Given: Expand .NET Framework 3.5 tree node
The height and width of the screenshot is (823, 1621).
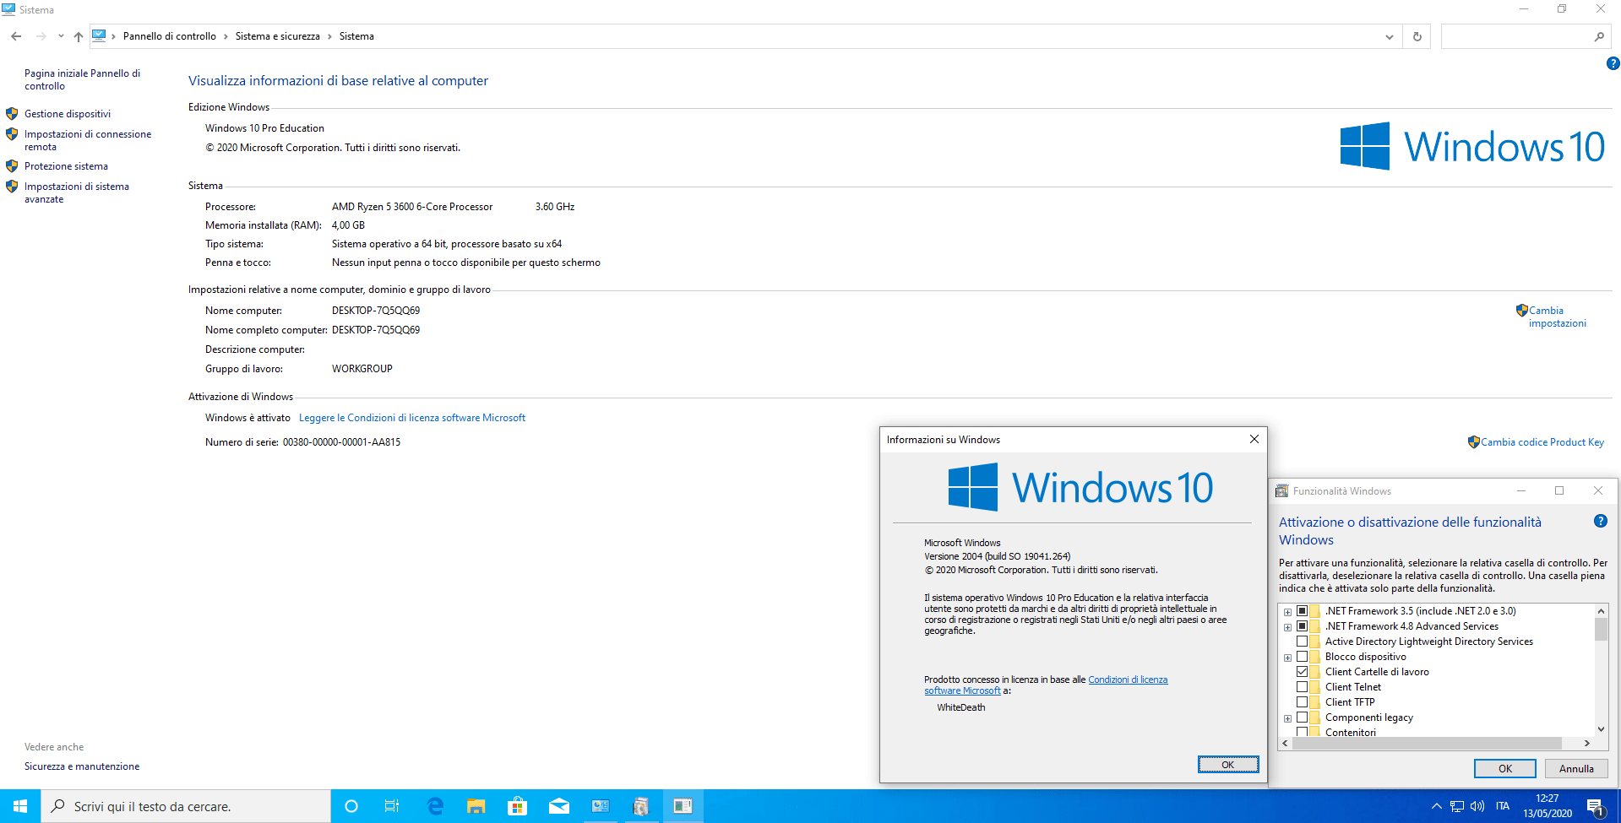Looking at the screenshot, I should click(1287, 612).
